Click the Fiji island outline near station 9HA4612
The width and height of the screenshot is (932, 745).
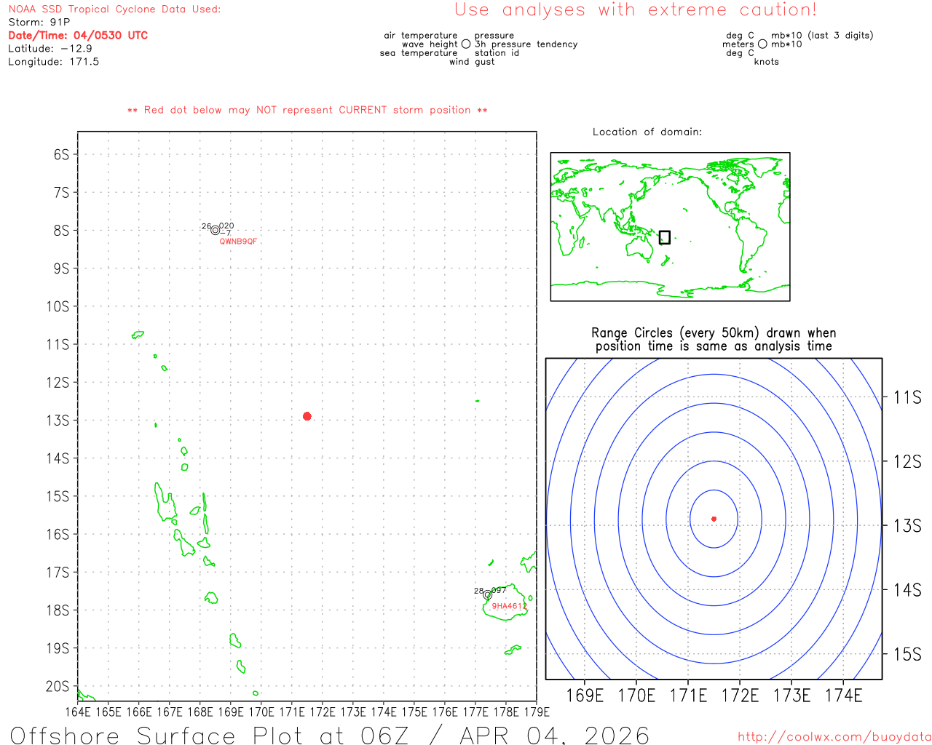coord(505,603)
